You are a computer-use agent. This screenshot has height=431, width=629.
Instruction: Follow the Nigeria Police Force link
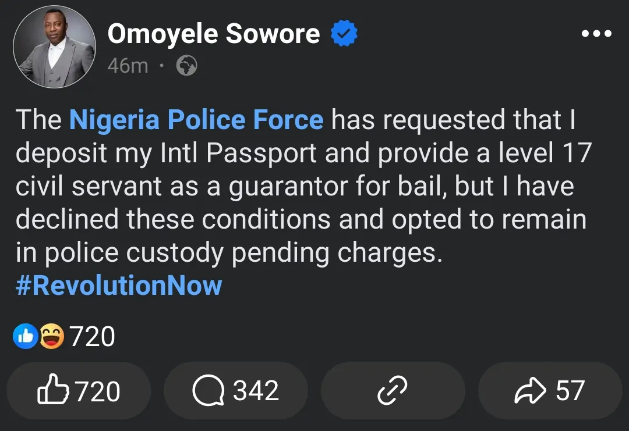[196, 120]
